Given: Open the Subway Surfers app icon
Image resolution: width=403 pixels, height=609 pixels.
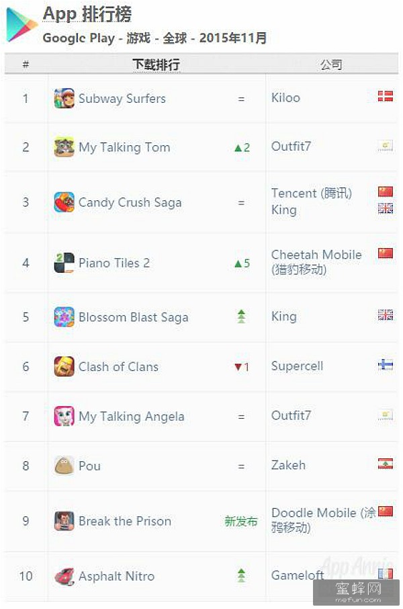Looking at the screenshot, I should tap(64, 98).
